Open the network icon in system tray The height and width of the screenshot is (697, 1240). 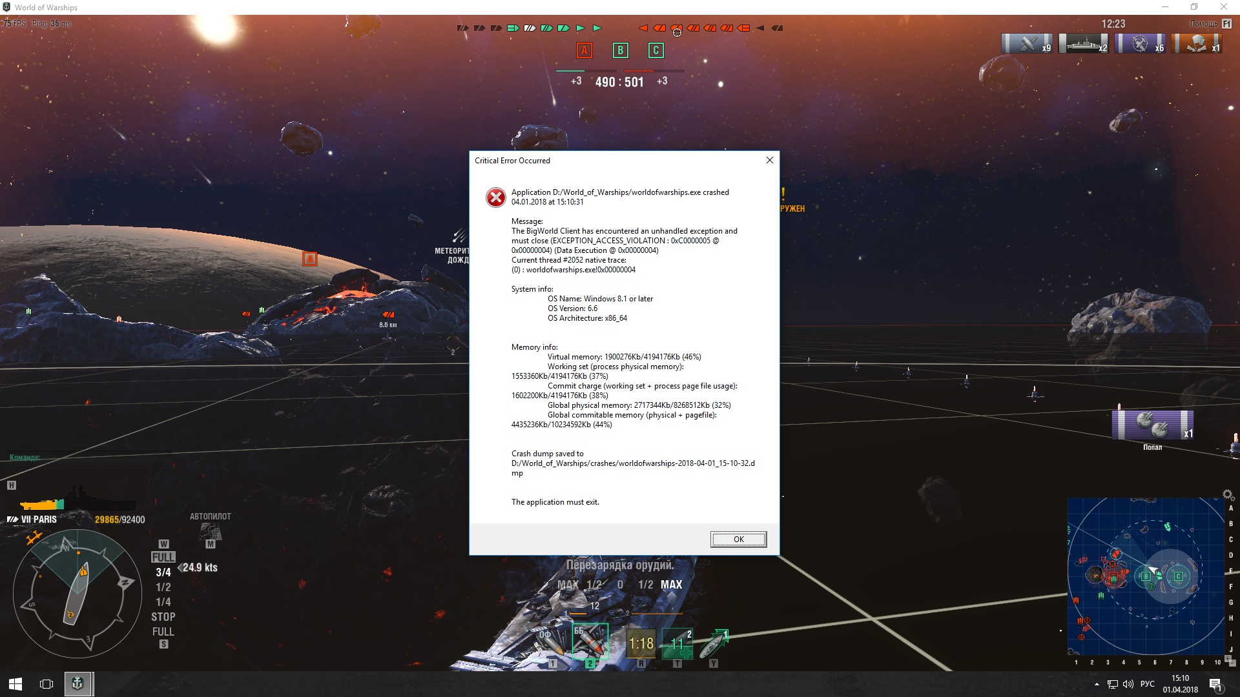point(1113,684)
